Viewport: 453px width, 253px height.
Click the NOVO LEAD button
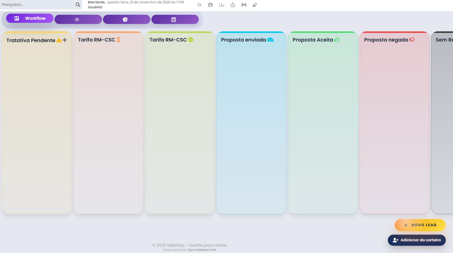[420, 225]
